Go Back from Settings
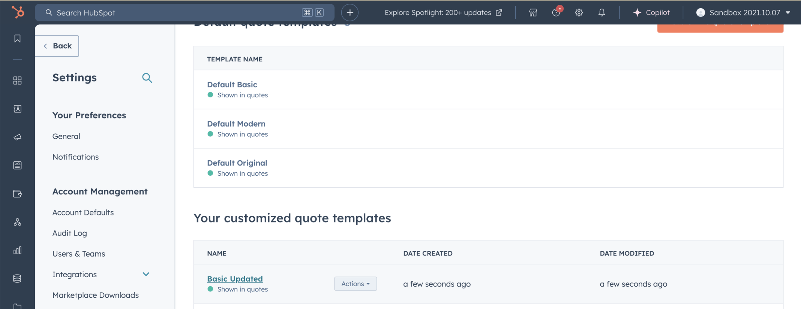This screenshot has height=309, width=801. point(57,46)
